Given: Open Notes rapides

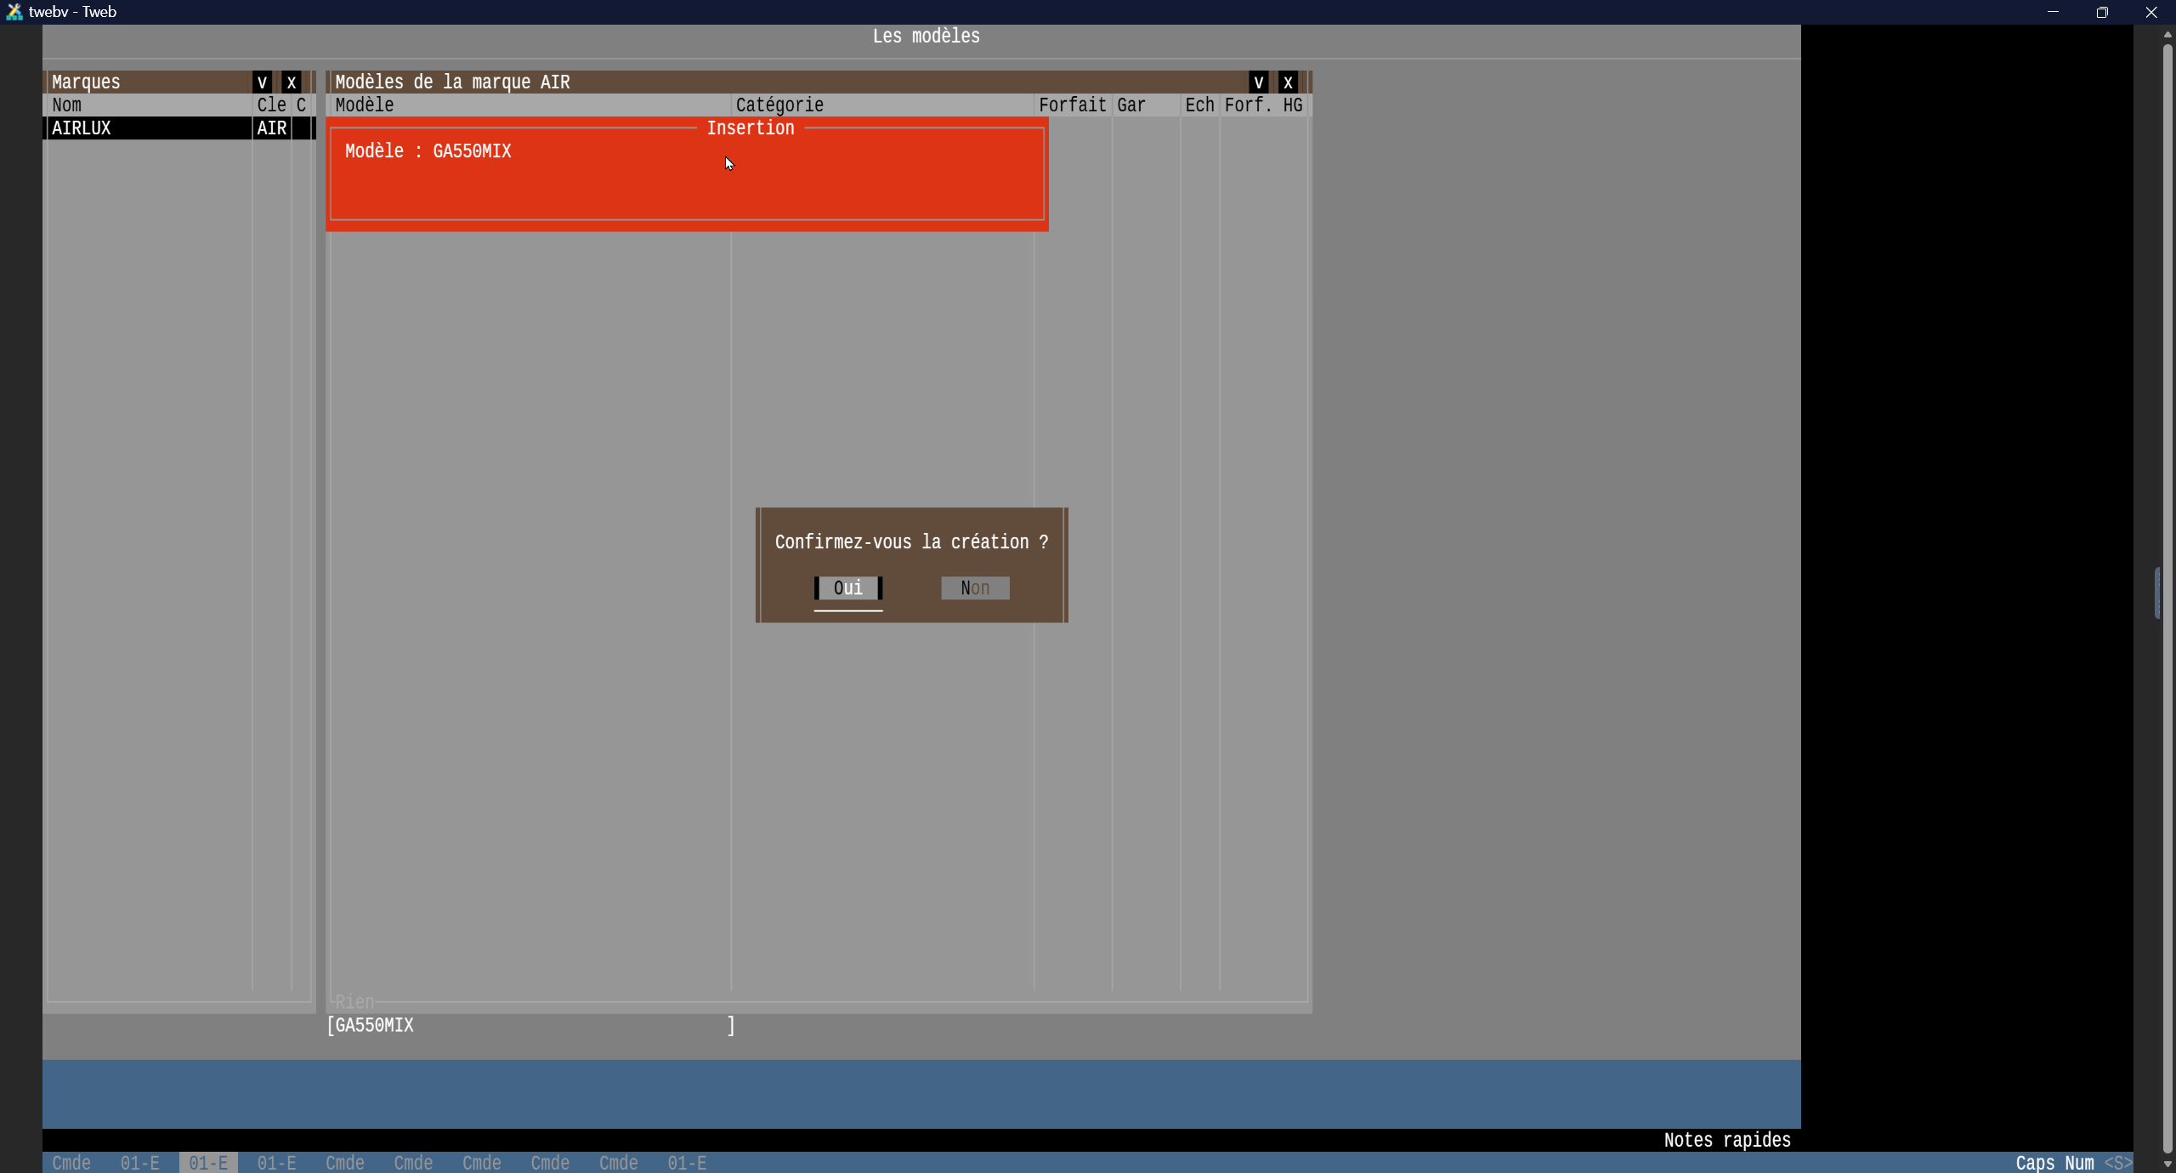Looking at the screenshot, I should (x=1726, y=1140).
